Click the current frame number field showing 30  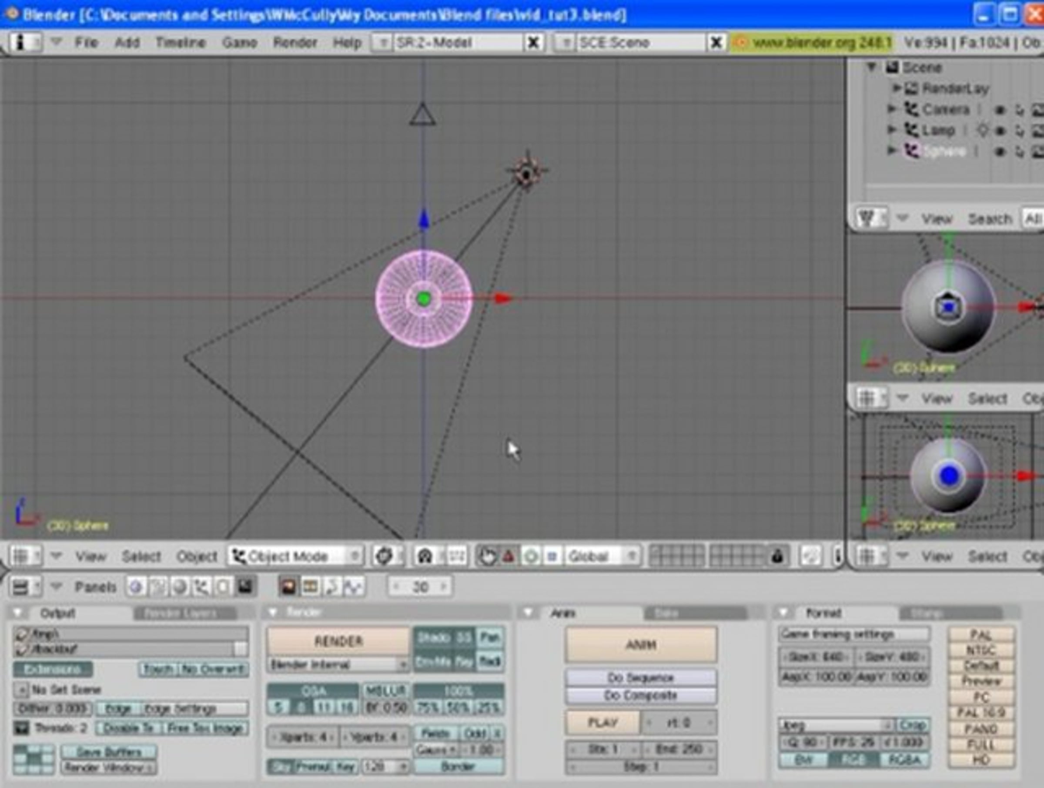click(420, 587)
